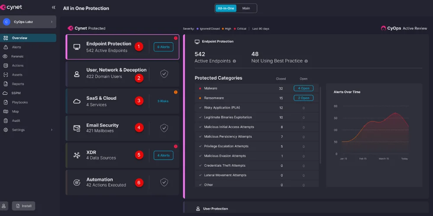Open Playbooks from the sidebar icon
Screen dimensions: 433x216
(x=6, y=102)
